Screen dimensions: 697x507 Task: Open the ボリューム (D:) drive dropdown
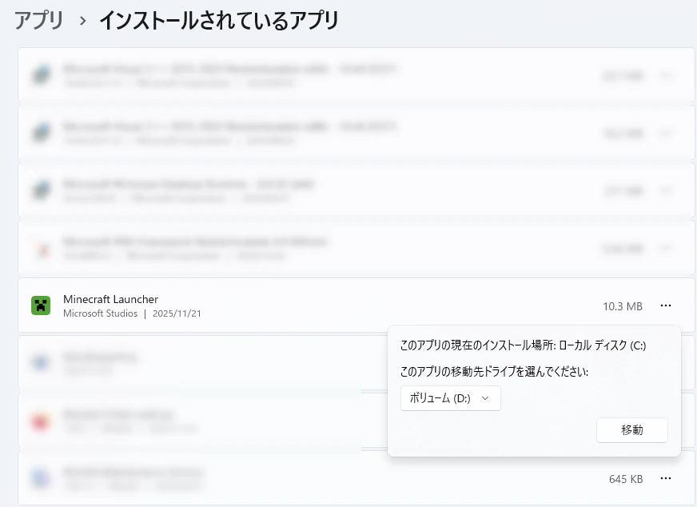pos(450,397)
